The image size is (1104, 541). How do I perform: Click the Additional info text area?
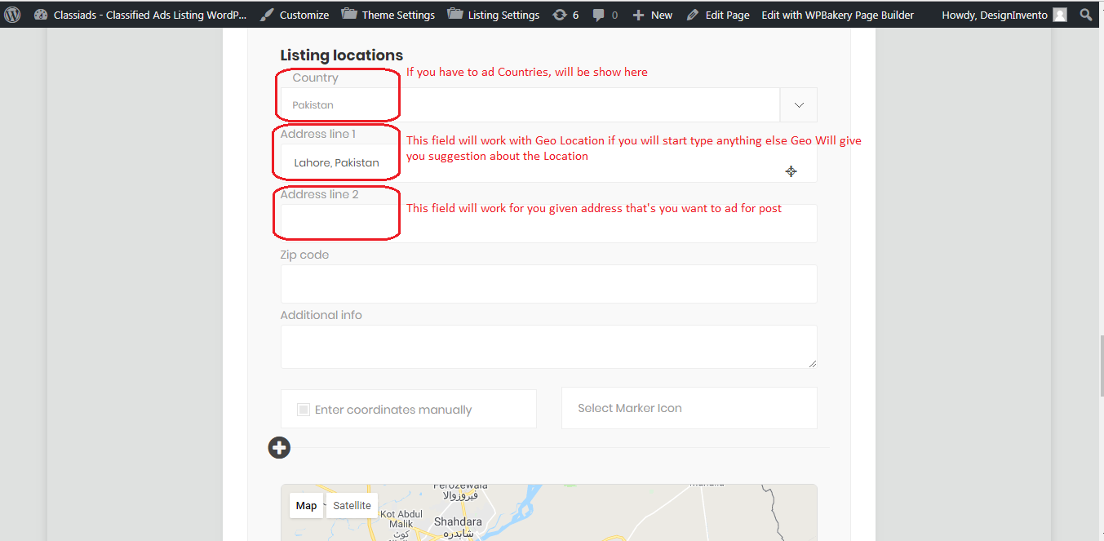548,347
